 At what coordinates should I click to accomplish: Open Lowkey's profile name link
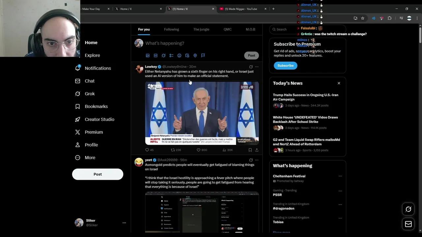(x=151, y=66)
